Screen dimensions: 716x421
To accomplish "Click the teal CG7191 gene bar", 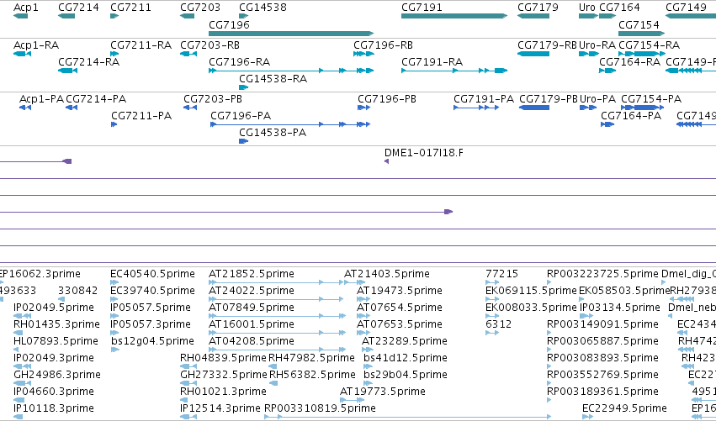I will [x=454, y=16].
